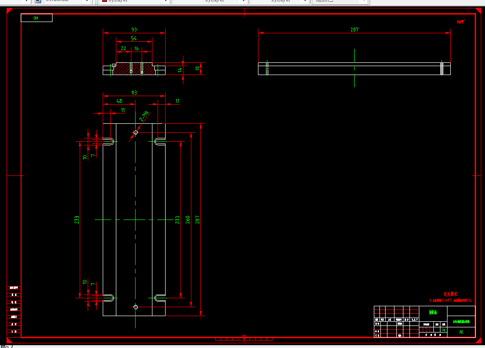Click the red color swatch in the toolbar
The height and width of the screenshot is (348, 485).
[x=105, y=1]
